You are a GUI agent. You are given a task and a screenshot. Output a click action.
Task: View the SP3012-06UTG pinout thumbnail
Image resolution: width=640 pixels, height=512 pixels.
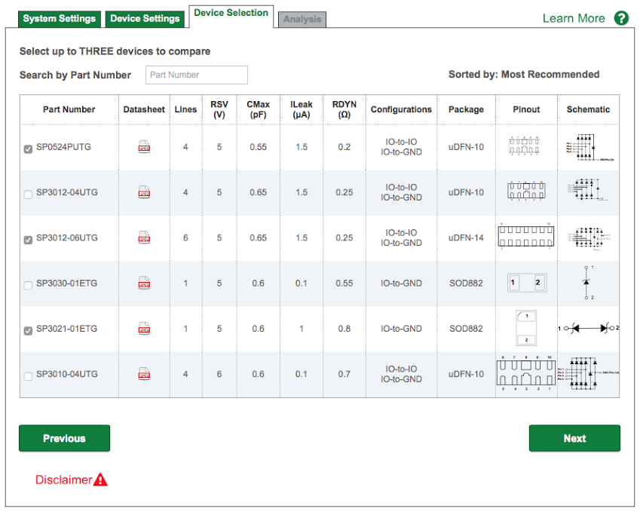point(526,238)
